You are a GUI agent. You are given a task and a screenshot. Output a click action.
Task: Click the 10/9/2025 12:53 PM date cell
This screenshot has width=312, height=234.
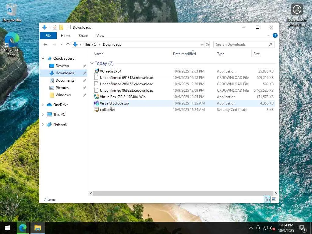coord(189,71)
